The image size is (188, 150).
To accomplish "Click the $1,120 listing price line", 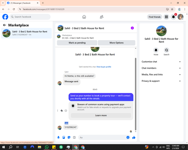I will click(78, 38).
